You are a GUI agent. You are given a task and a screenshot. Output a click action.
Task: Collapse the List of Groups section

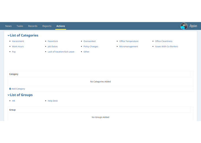9,95
